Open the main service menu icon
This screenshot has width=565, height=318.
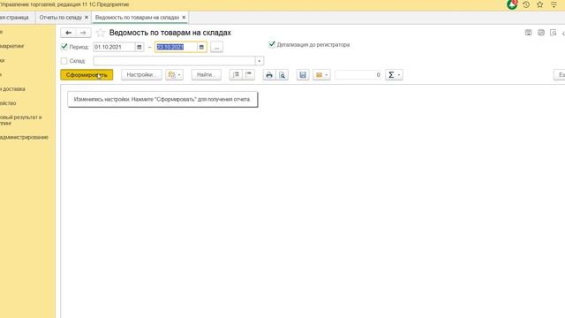coord(554,4)
